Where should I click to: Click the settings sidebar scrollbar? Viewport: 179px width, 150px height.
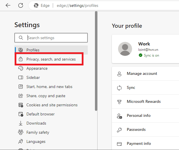coord(96,61)
